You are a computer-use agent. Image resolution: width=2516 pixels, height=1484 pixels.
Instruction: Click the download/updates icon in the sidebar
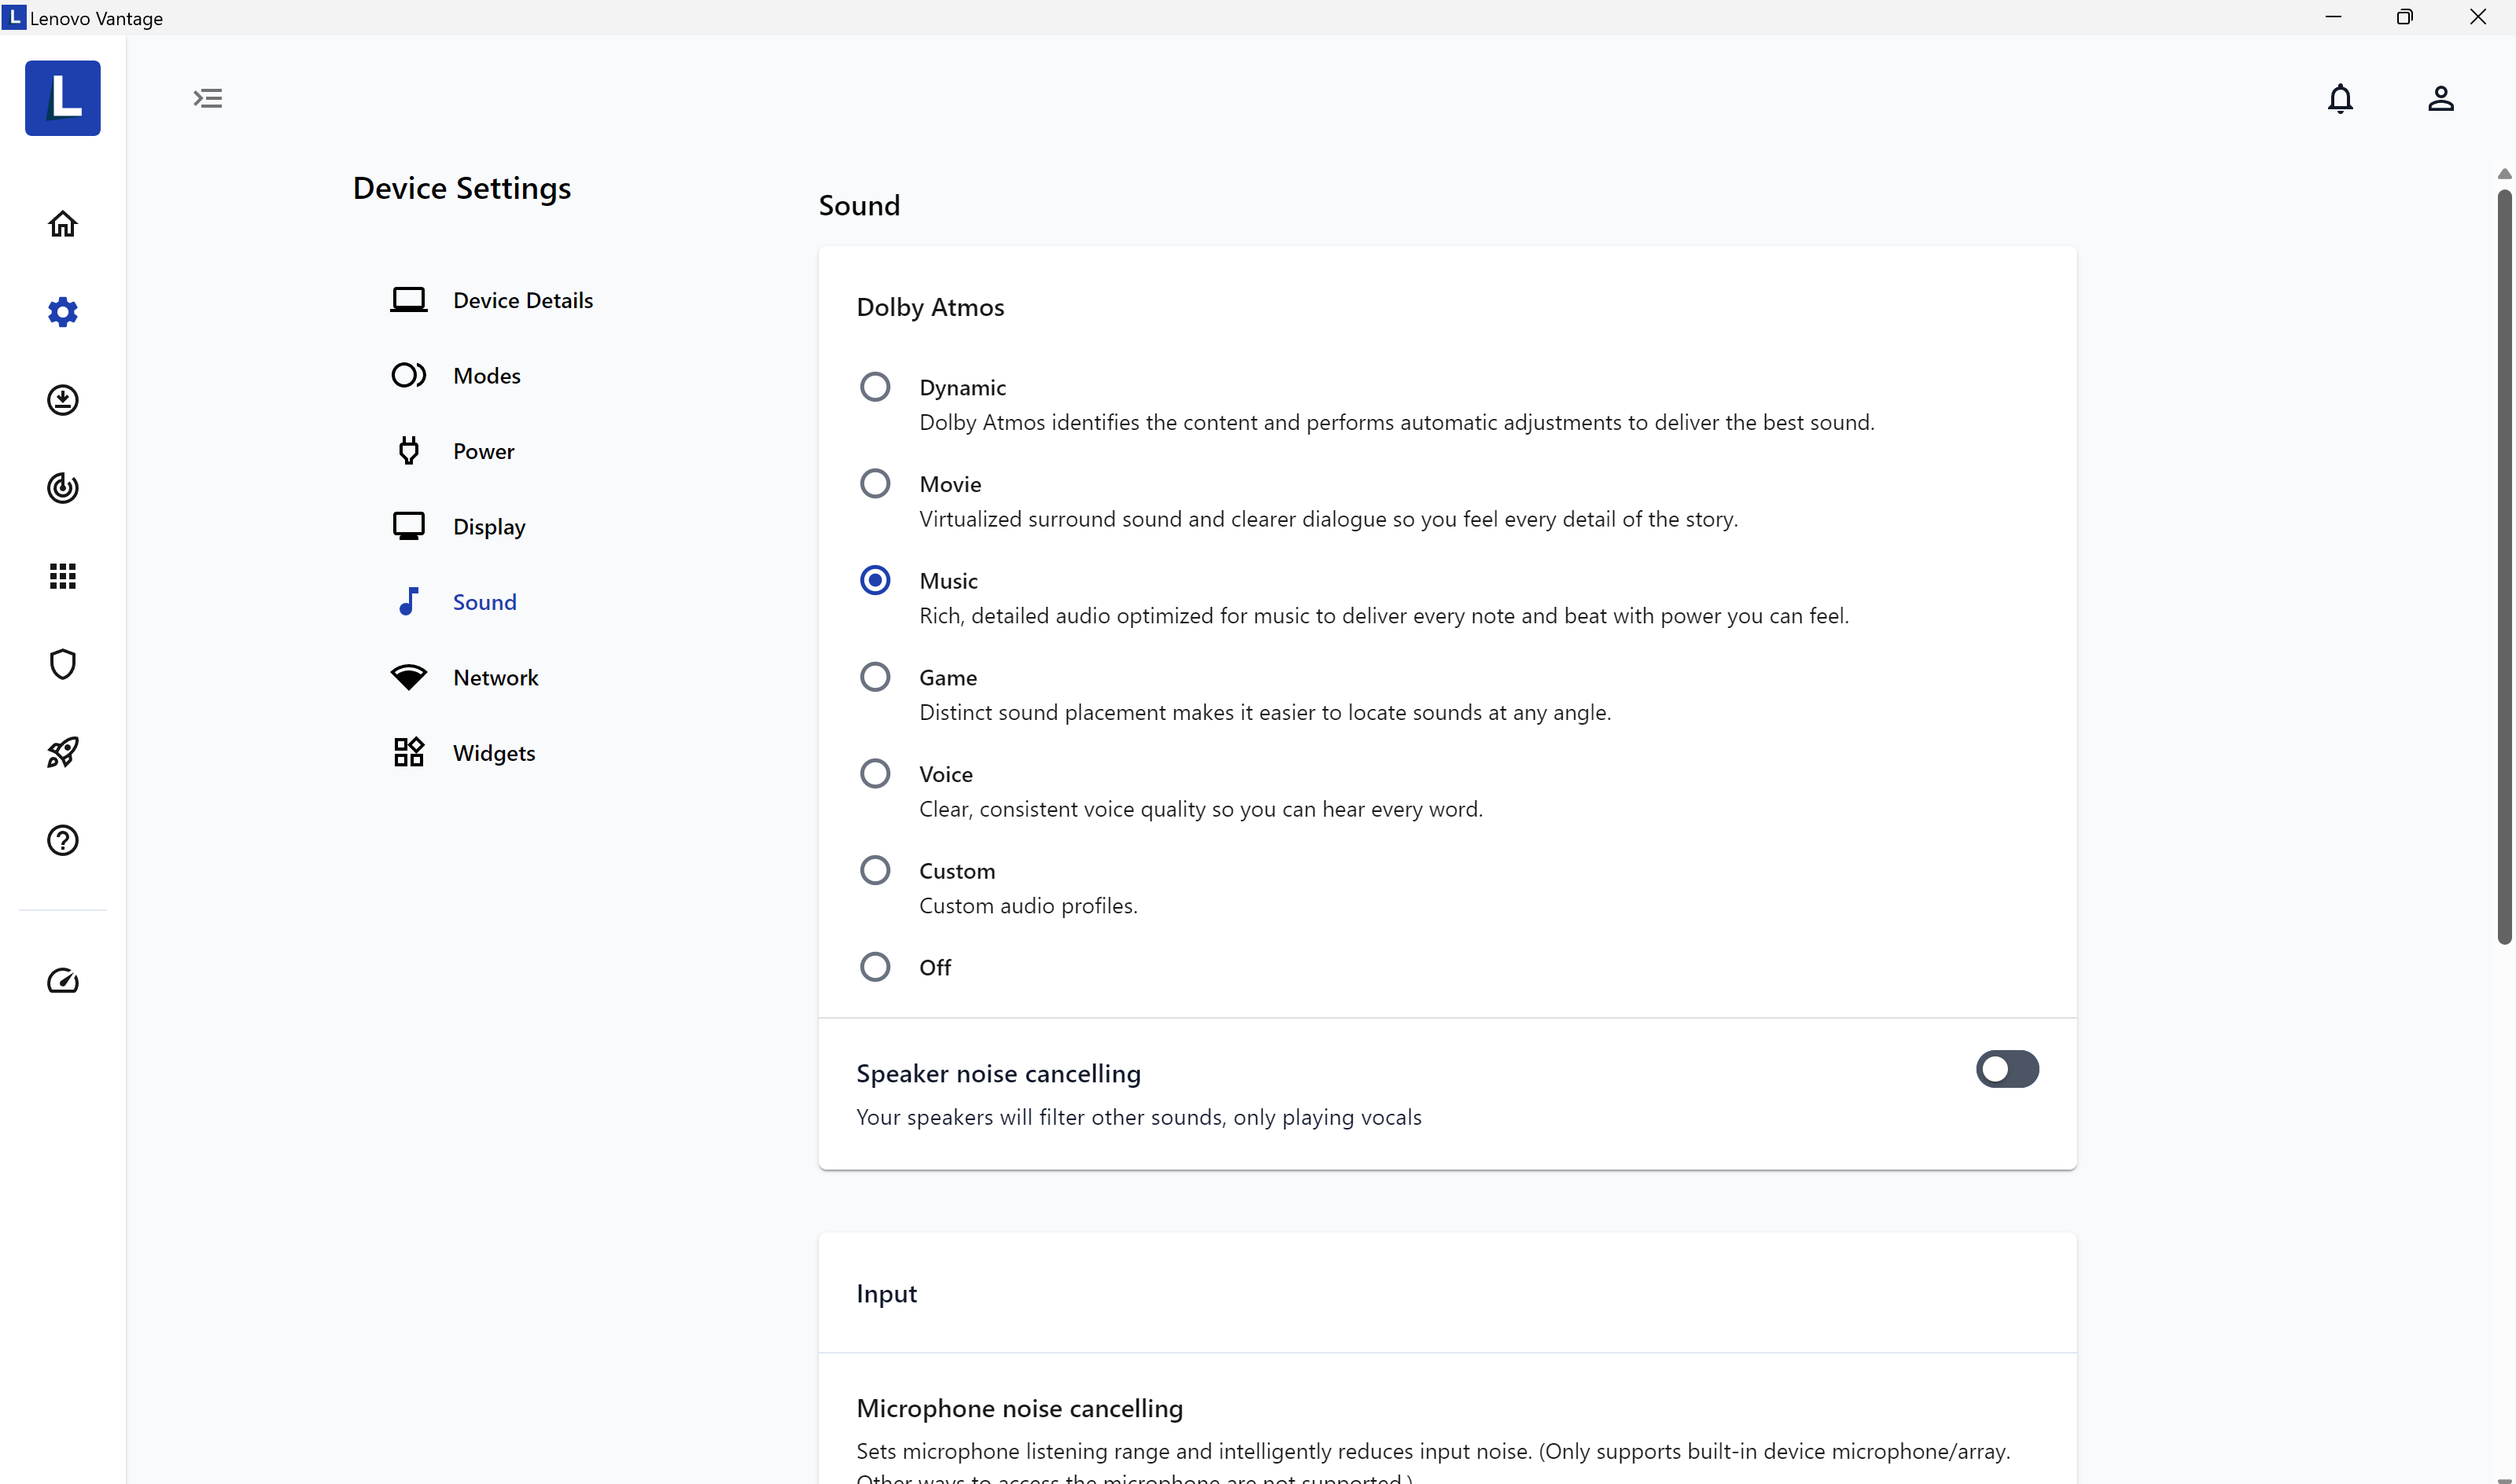[62, 400]
